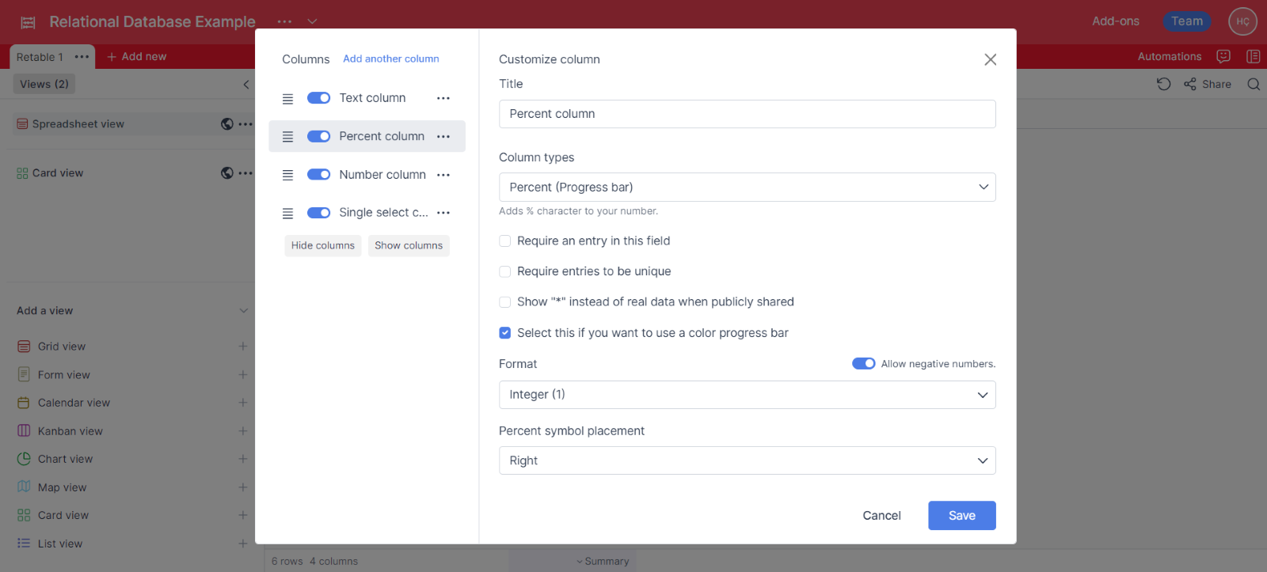Check Require an entry in this field
Screen dimensions: 1267x572
click(505, 241)
